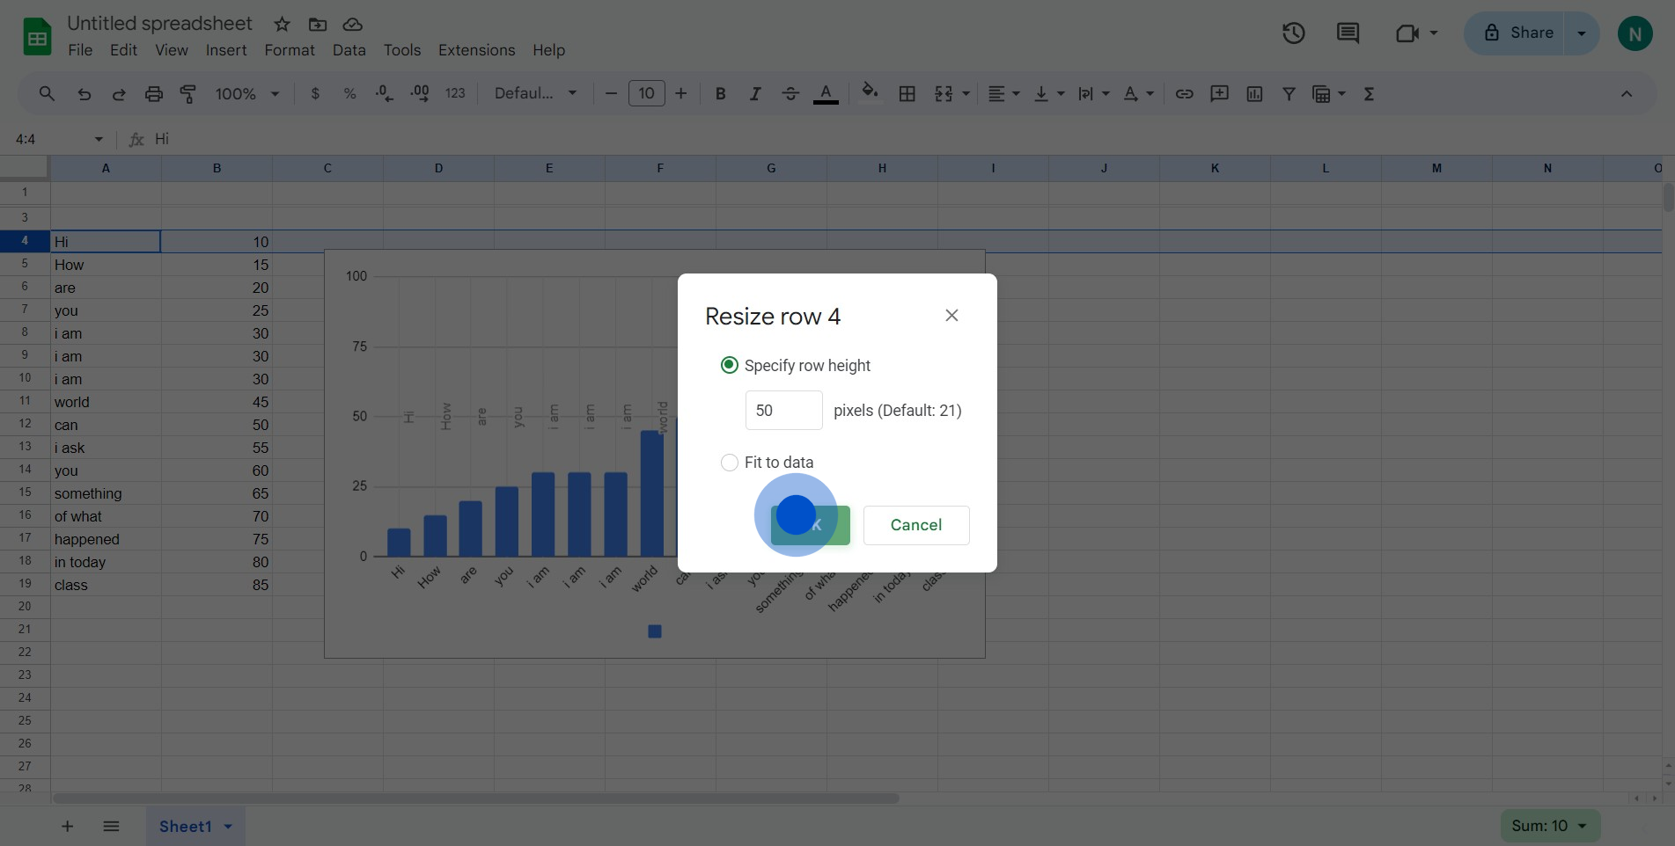Open the zoom 100% dropdown
The height and width of the screenshot is (846, 1675).
pyautogui.click(x=247, y=94)
